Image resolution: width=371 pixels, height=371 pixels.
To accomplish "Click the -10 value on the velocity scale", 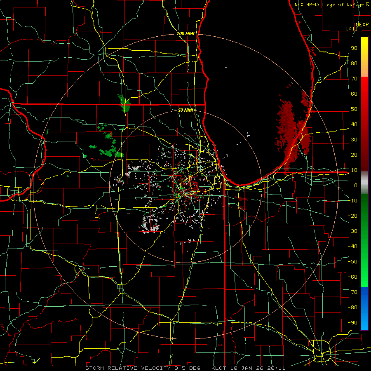I will pos(352,201).
